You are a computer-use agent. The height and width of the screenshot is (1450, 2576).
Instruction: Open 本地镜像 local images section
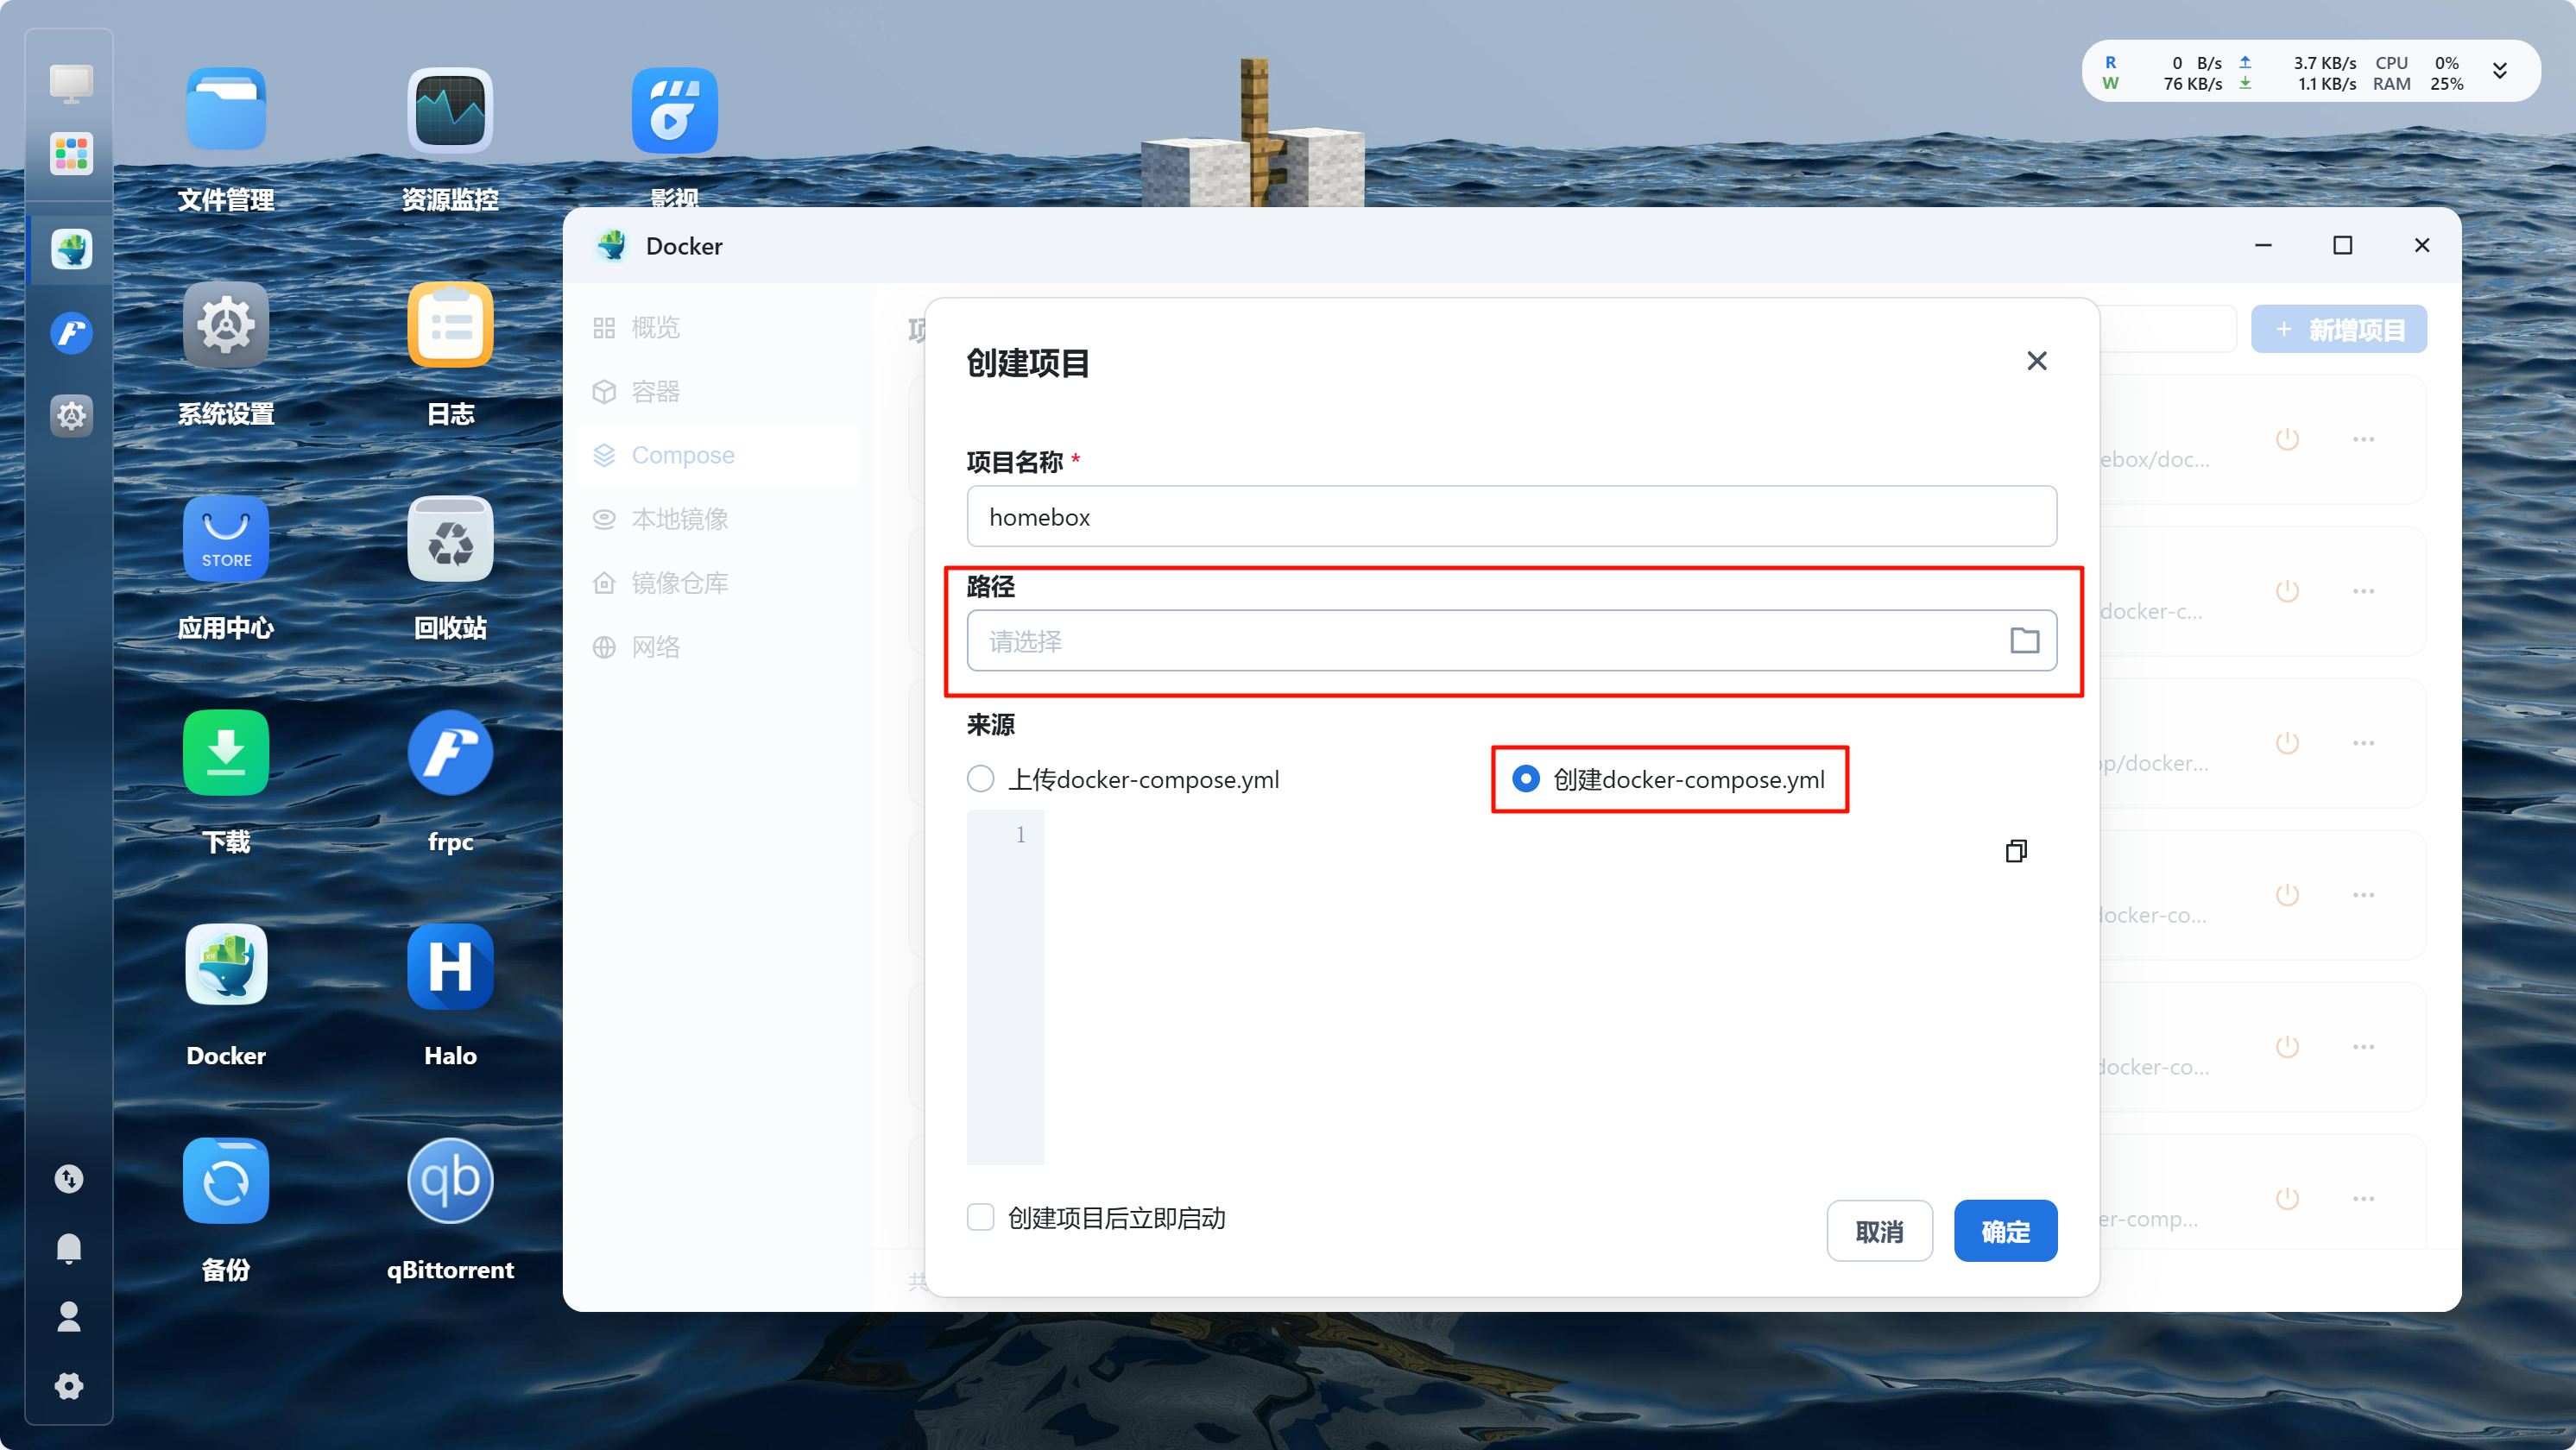click(x=717, y=519)
